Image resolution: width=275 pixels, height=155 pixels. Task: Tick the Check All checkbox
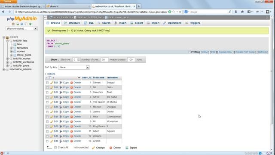click(x=55, y=147)
